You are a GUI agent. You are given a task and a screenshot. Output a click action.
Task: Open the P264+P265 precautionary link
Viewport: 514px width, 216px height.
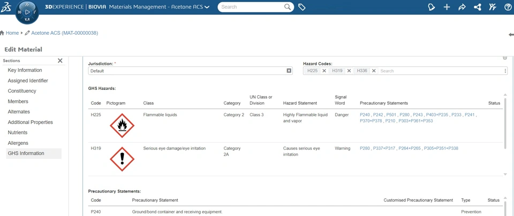point(410,148)
